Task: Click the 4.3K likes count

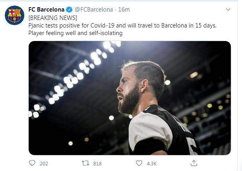Action: [151, 163]
